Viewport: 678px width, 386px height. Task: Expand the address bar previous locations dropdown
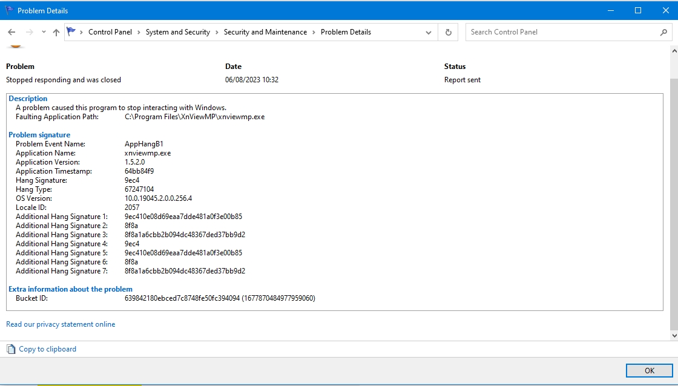[x=429, y=33]
